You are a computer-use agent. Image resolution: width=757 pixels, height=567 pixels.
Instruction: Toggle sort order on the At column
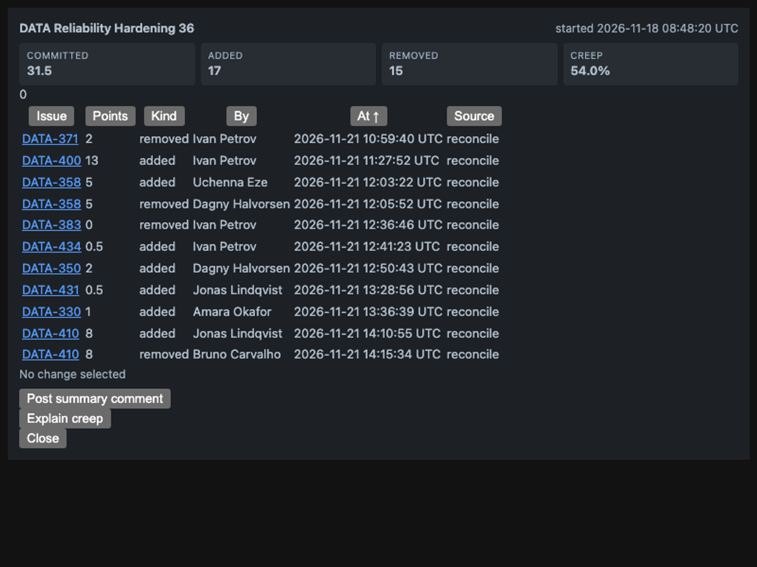(x=368, y=116)
